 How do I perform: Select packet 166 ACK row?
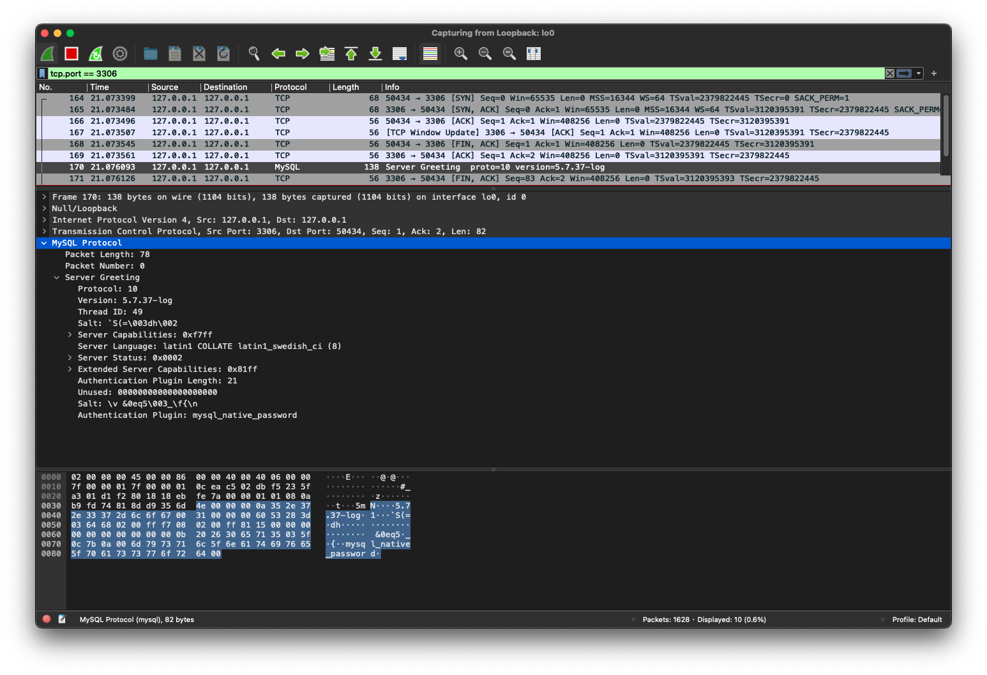click(x=489, y=121)
